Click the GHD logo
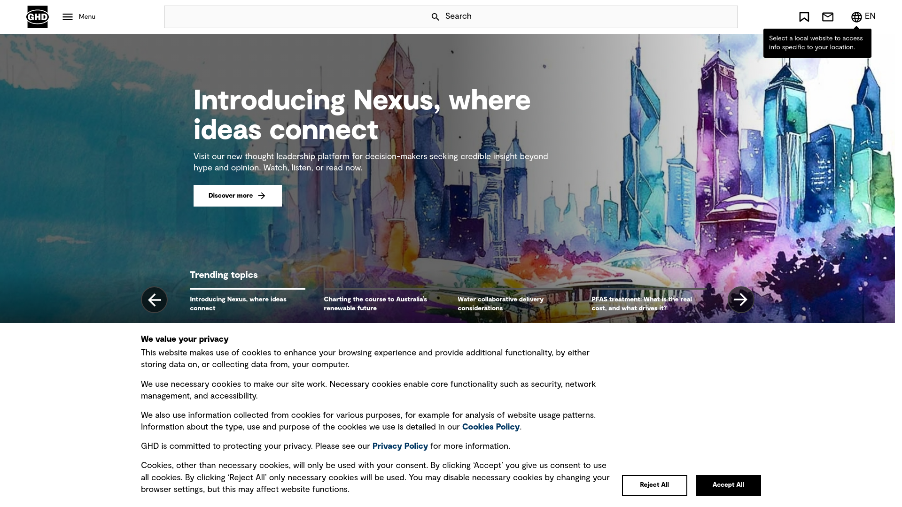 click(37, 17)
